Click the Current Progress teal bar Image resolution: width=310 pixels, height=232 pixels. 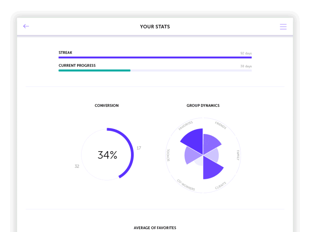(94, 70)
